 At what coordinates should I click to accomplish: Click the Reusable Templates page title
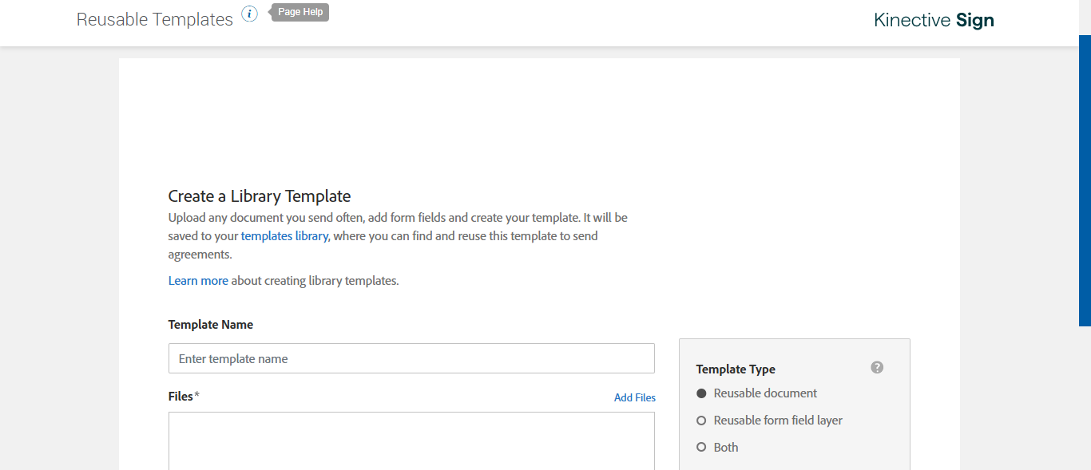point(154,20)
